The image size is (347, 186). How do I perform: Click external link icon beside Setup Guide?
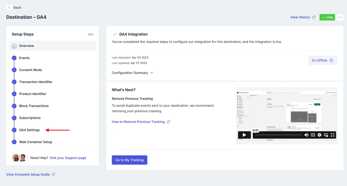[53, 175]
